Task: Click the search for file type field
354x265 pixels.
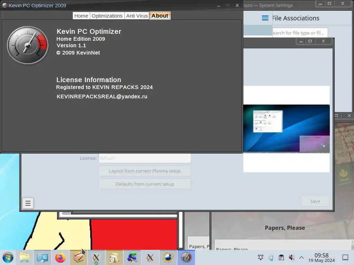Action: click(x=300, y=33)
